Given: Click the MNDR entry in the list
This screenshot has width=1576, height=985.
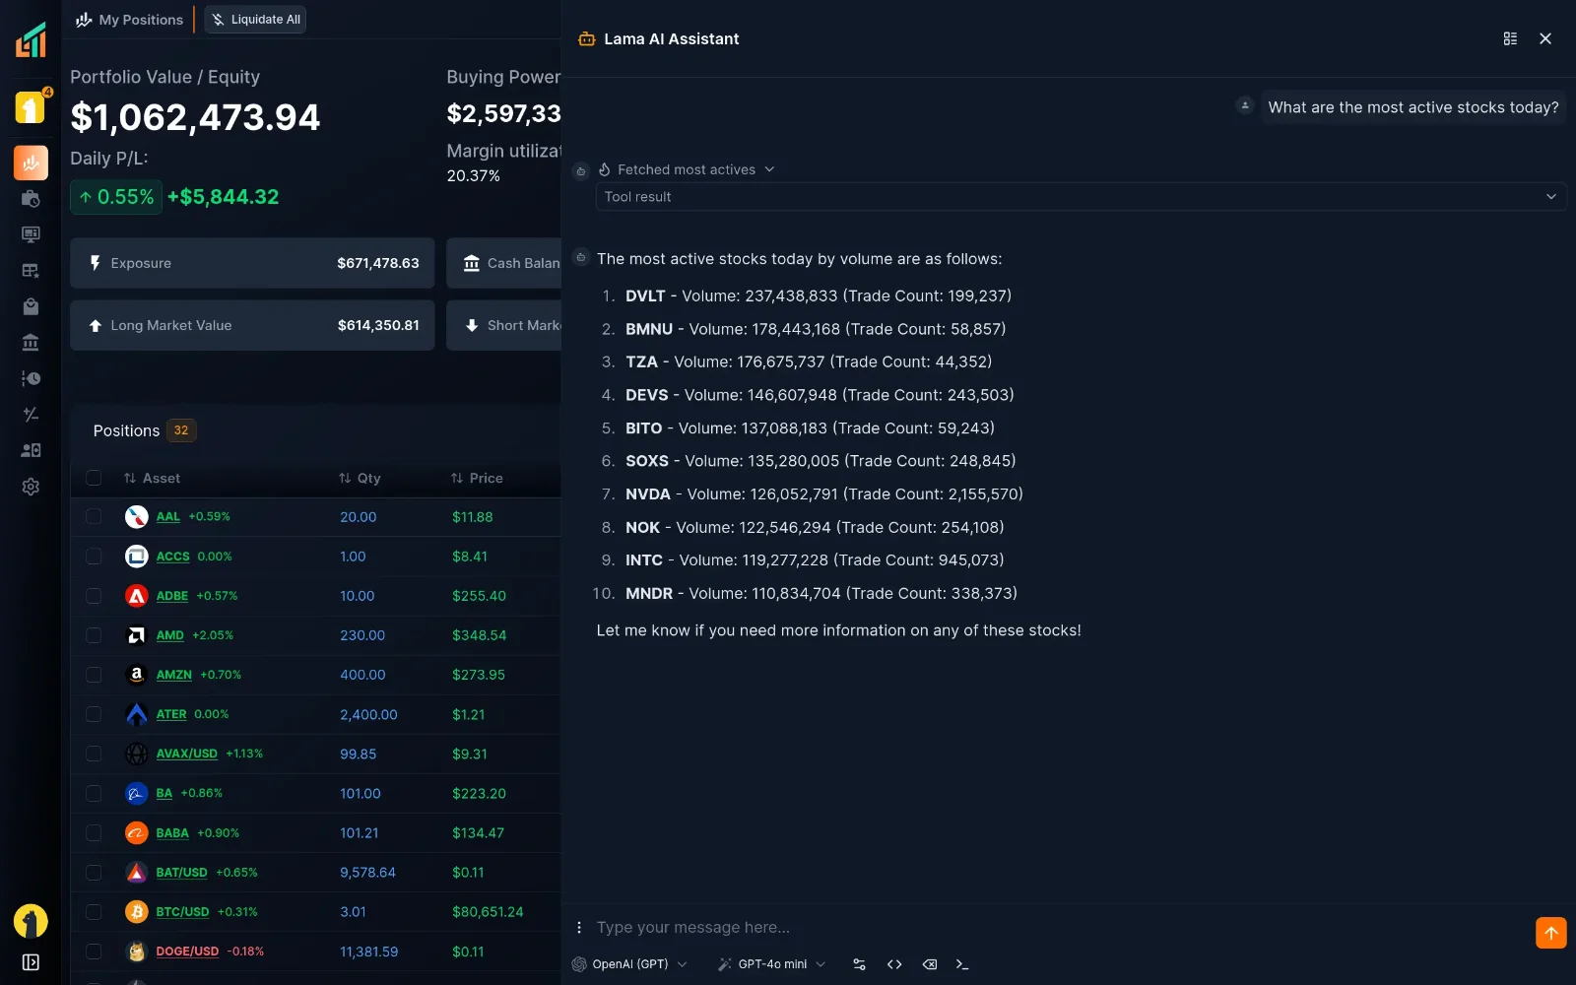Looking at the screenshot, I should (x=821, y=593).
